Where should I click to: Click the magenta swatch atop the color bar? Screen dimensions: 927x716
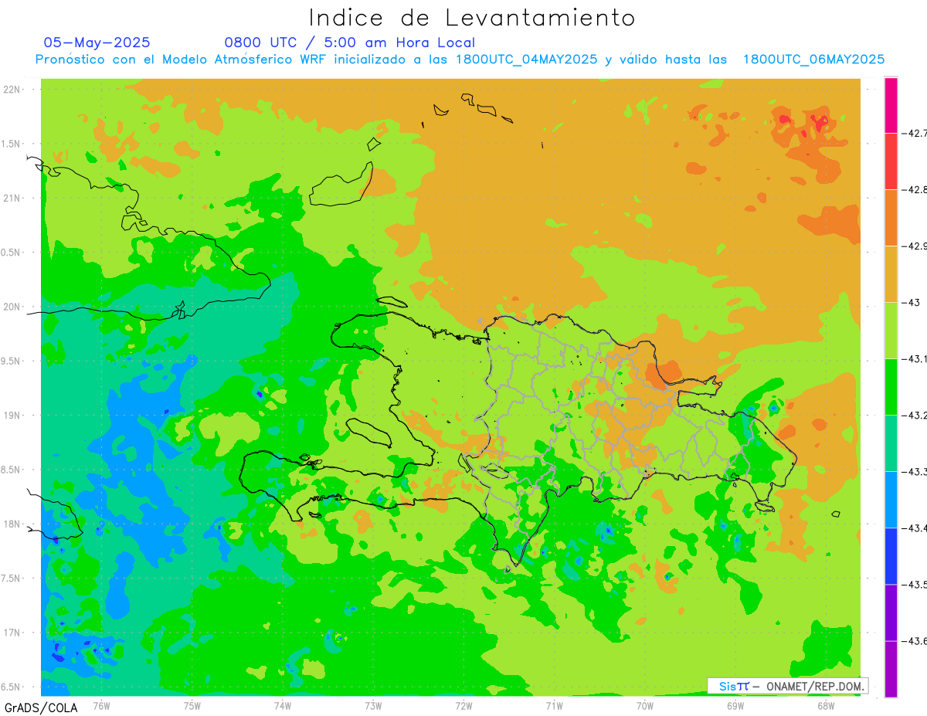[891, 105]
